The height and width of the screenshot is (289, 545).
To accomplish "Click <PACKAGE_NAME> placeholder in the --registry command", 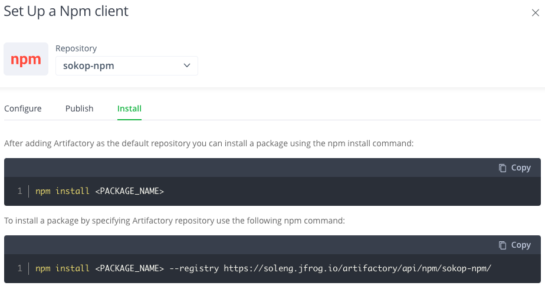I will 129,268.
